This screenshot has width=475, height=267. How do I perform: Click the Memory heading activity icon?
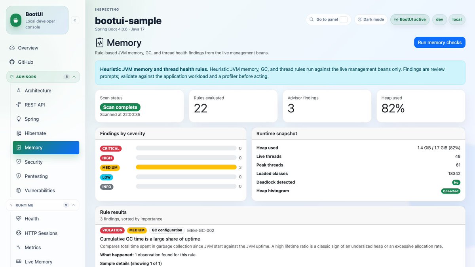tap(99, 43)
